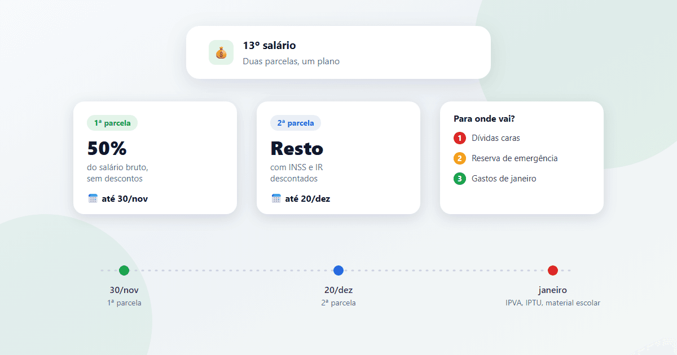This screenshot has width=677, height=355.
Task: Select the green 30/nov timeline dot
Action: click(124, 270)
